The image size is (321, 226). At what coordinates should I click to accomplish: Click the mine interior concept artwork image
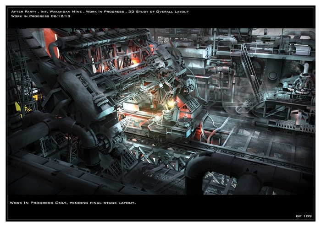pyautogui.click(x=160, y=112)
